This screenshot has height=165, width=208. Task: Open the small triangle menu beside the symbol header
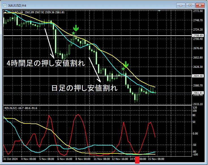tap(5, 12)
